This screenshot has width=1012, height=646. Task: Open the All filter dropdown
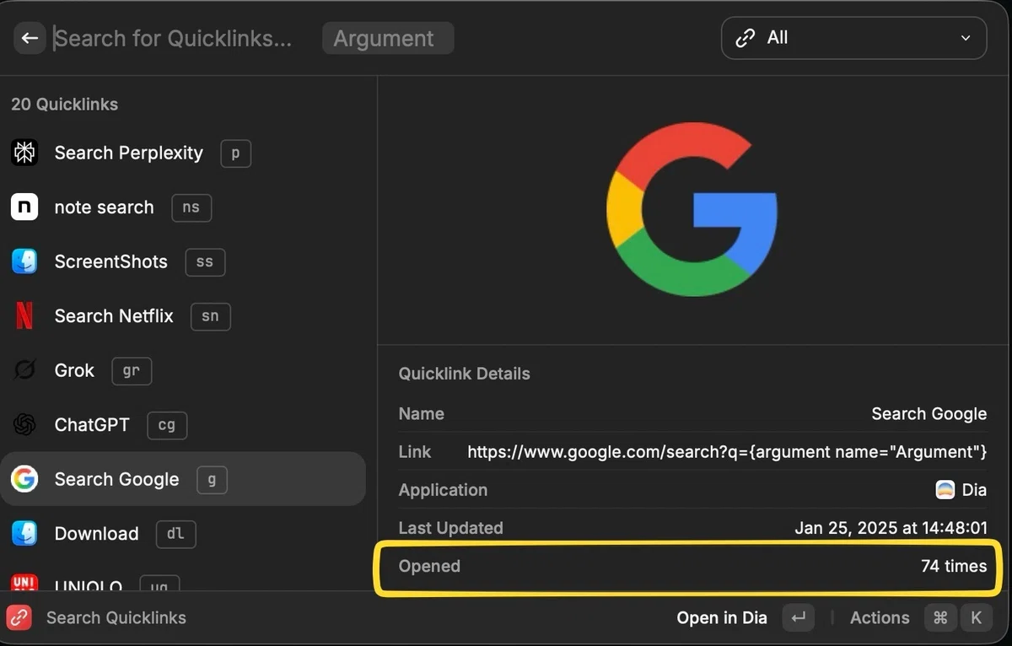(853, 38)
